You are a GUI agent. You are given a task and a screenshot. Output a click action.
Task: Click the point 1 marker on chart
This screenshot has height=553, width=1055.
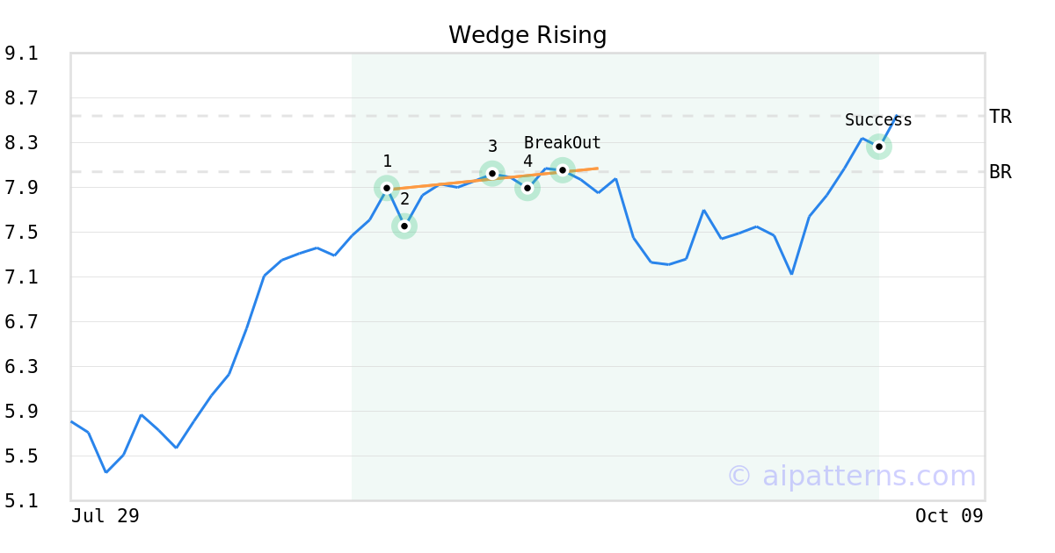pos(387,188)
